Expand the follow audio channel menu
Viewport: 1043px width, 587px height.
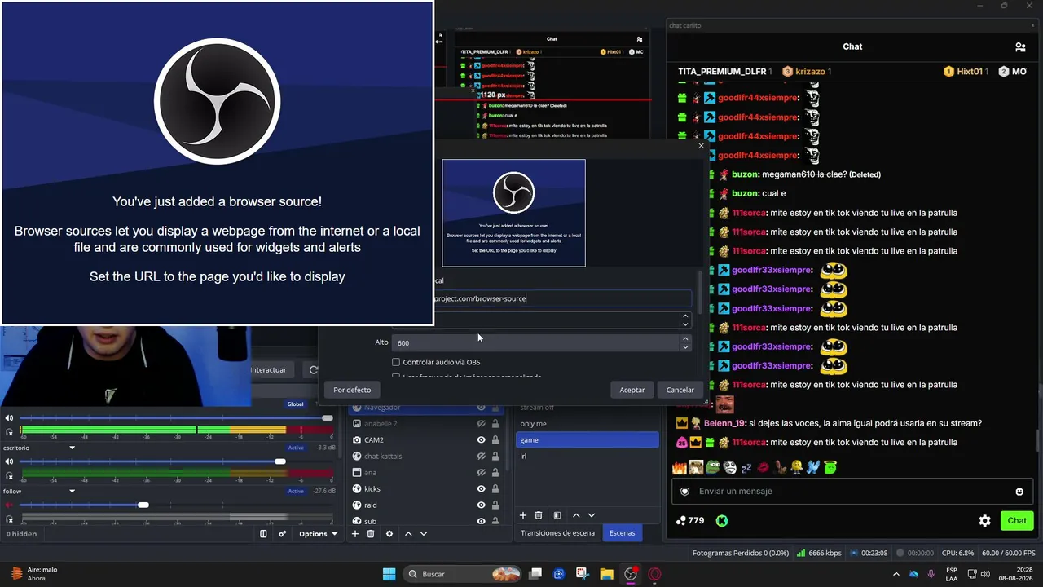pos(72,491)
